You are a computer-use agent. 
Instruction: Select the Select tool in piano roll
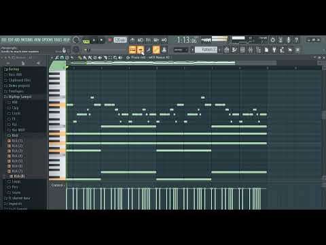click(110, 58)
